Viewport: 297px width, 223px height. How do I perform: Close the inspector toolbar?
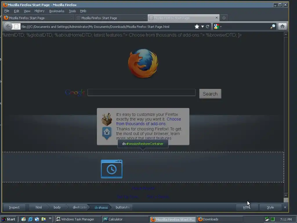pos(285,207)
